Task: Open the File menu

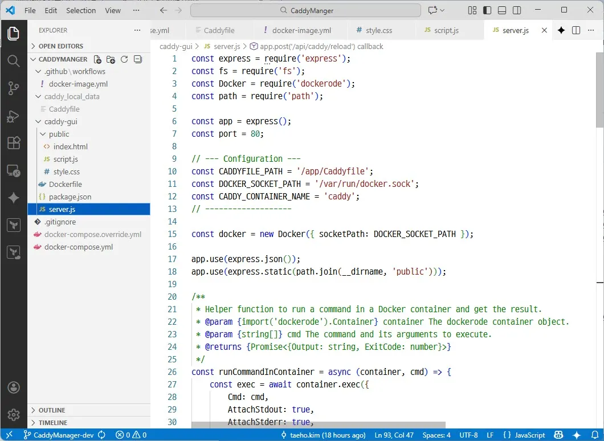Action: tap(30, 10)
